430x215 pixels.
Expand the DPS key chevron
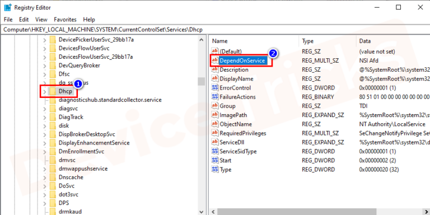pyautogui.click(x=45, y=203)
